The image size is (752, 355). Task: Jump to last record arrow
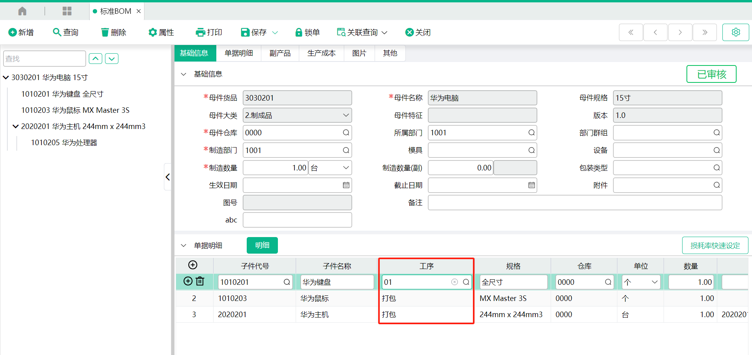click(705, 32)
